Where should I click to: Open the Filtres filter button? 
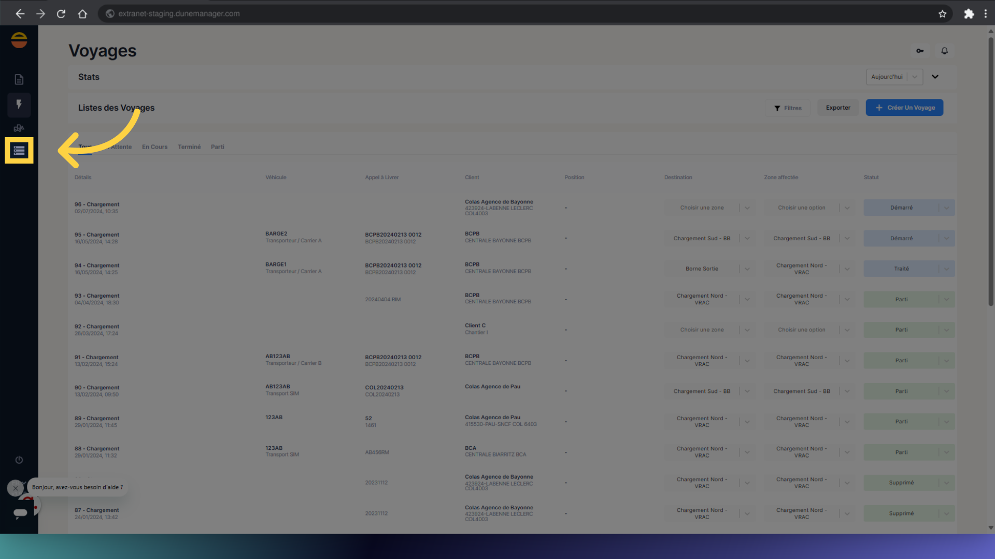[788, 108]
